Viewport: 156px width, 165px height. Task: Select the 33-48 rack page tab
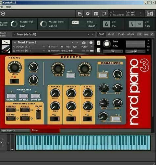click(x=121, y=34)
